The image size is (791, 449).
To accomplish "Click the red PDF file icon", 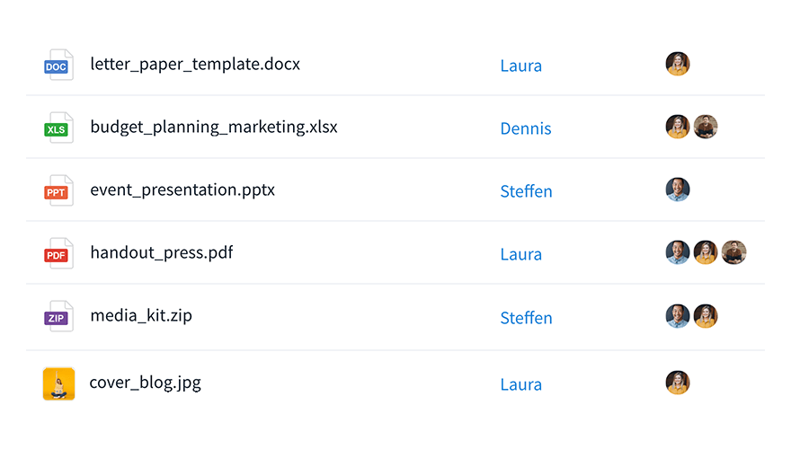I will pos(58,254).
